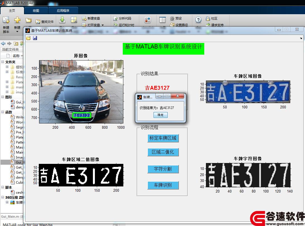The height and width of the screenshot is (226, 305).
Task: Open 预设 preferences gear icon
Action: pyautogui.click(x=172, y=18)
